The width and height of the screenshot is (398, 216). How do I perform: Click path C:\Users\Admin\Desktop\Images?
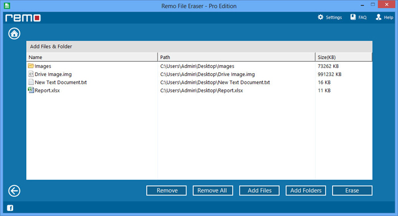[197, 66]
